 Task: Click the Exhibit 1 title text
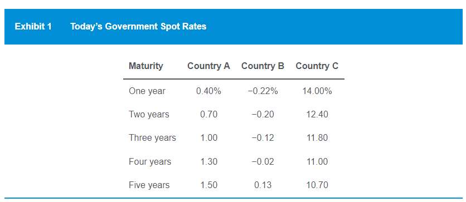point(33,26)
